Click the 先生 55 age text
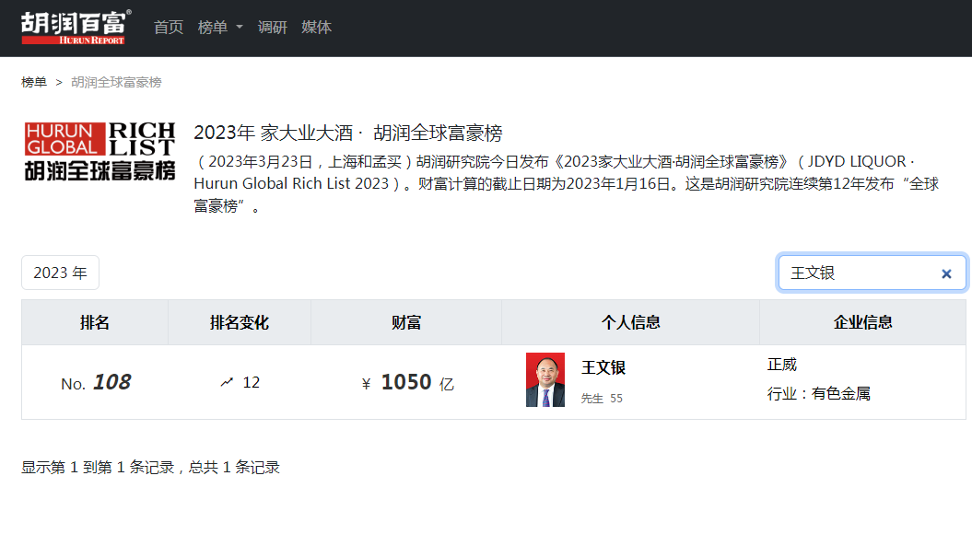Screen dimensions: 972x534 602,399
